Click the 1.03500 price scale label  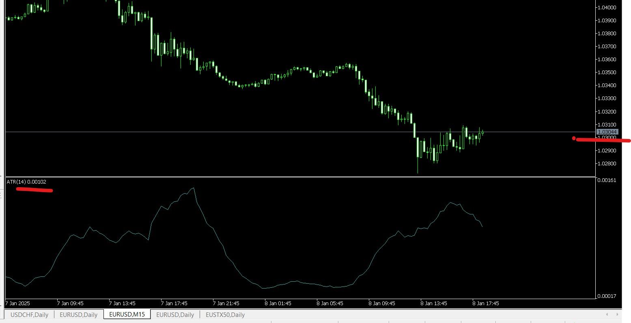[x=607, y=72]
